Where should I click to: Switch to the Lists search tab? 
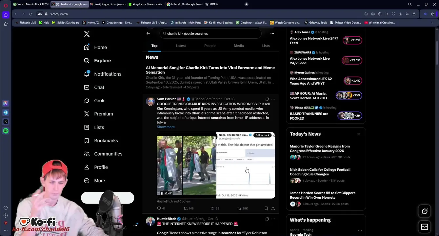pos(266,46)
